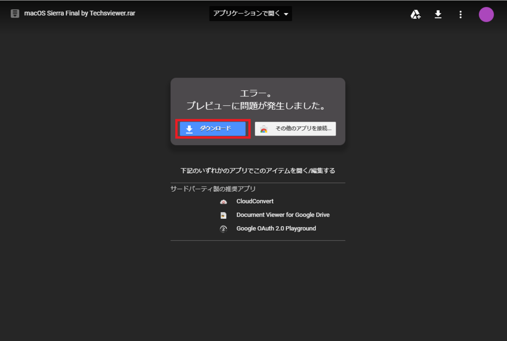Expand the open-with applications chevron

pyautogui.click(x=286, y=14)
